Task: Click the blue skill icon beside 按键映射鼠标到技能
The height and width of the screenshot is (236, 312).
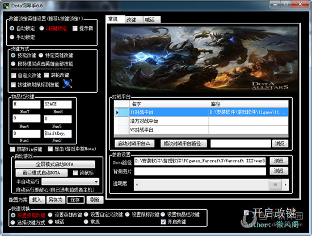Action: click(x=68, y=84)
